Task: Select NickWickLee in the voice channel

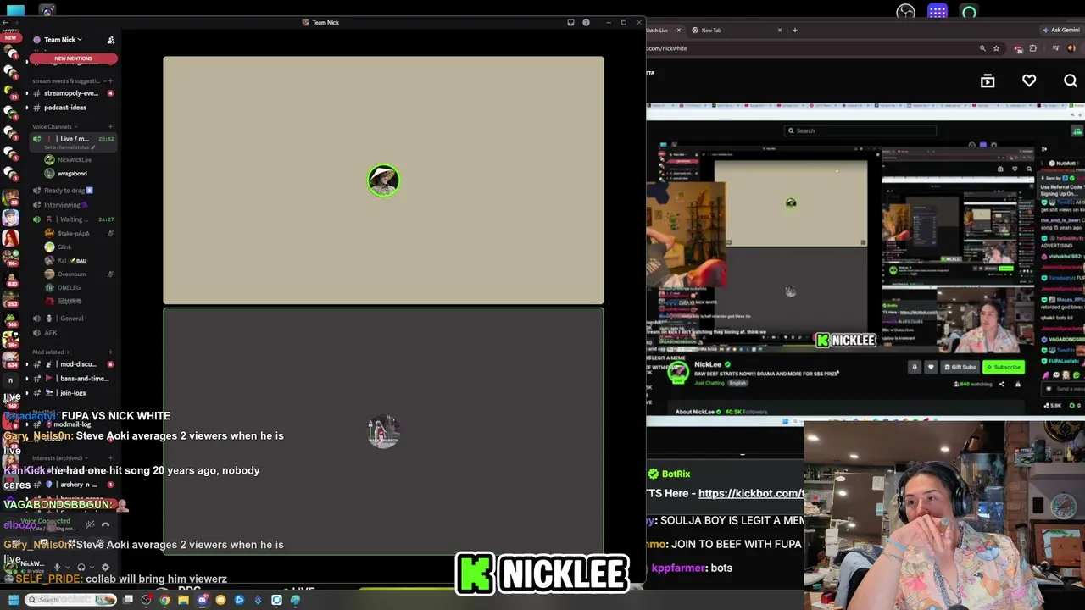Action: click(x=74, y=160)
